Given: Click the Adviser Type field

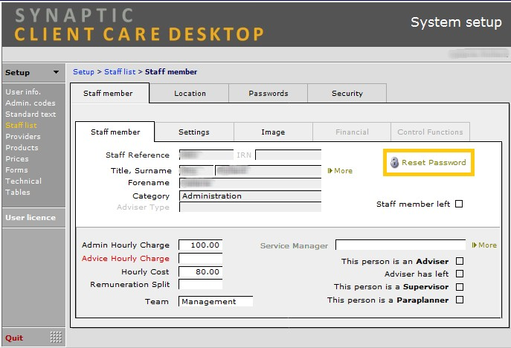Looking at the screenshot, I should (x=250, y=207).
